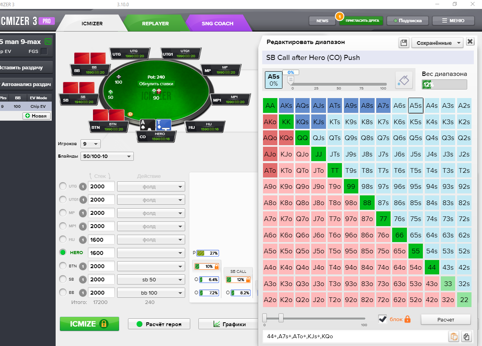Click the lock on the 10% range box

point(216,267)
